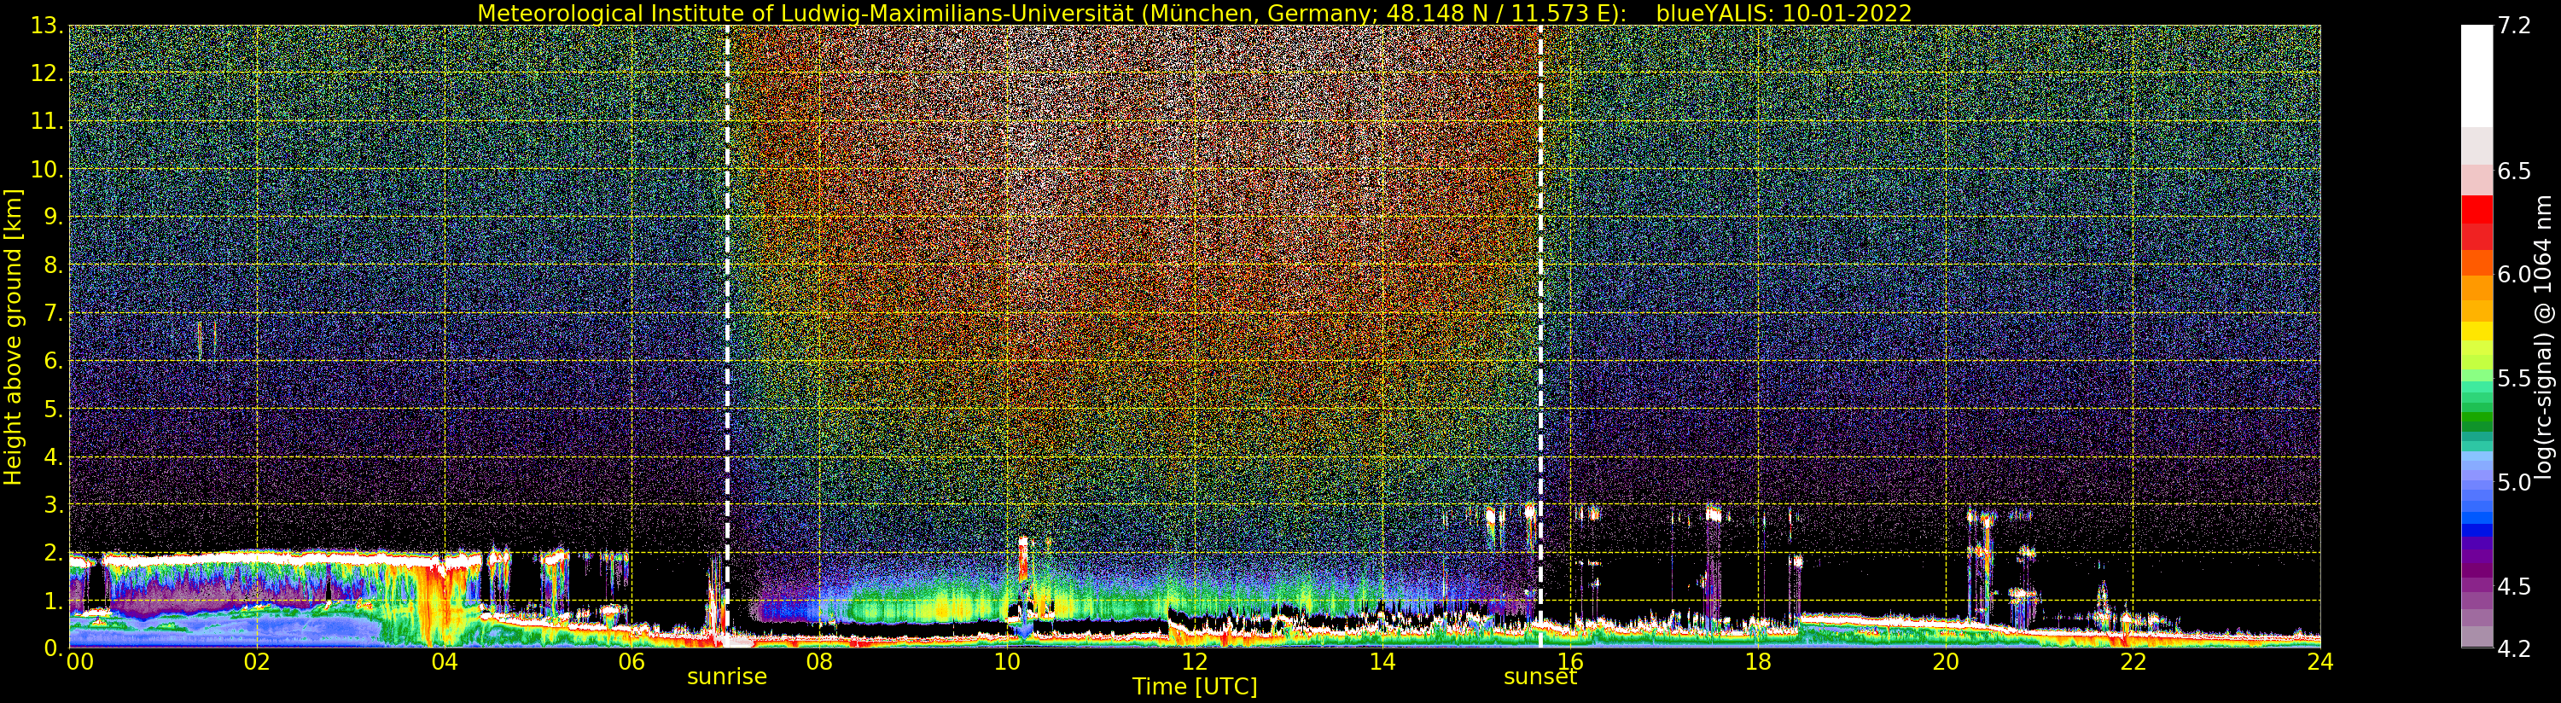Click the 'Height above ground [km]' axis label
The width and height of the screenshot is (2561, 703).
pyautogui.click(x=13, y=337)
